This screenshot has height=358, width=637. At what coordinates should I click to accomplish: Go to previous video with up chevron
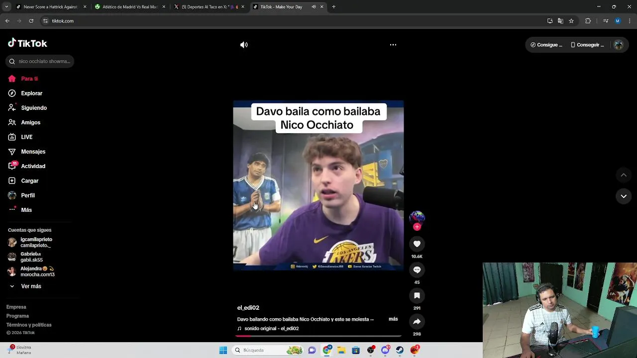(x=624, y=175)
